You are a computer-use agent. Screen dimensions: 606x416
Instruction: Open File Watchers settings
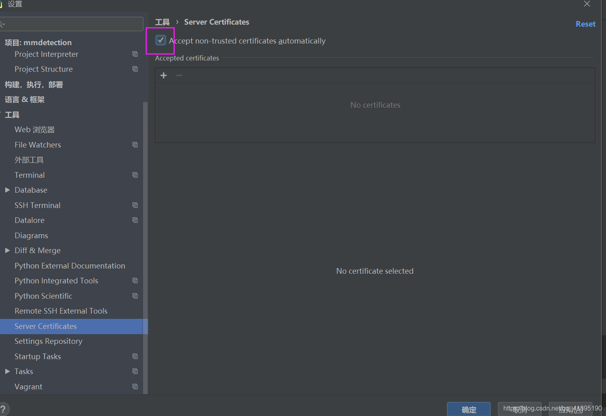(x=38, y=145)
